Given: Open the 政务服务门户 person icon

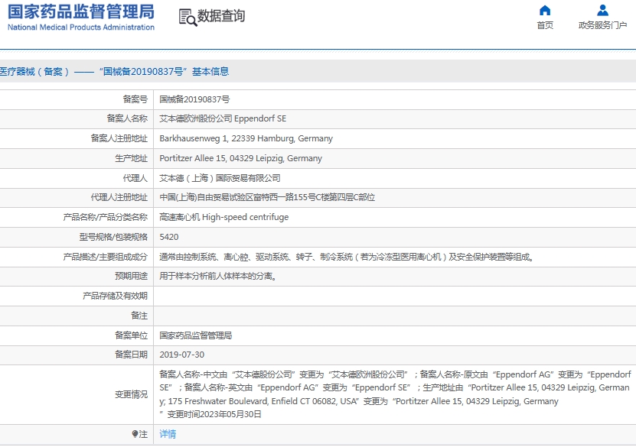Looking at the screenshot, I should coord(602,10).
